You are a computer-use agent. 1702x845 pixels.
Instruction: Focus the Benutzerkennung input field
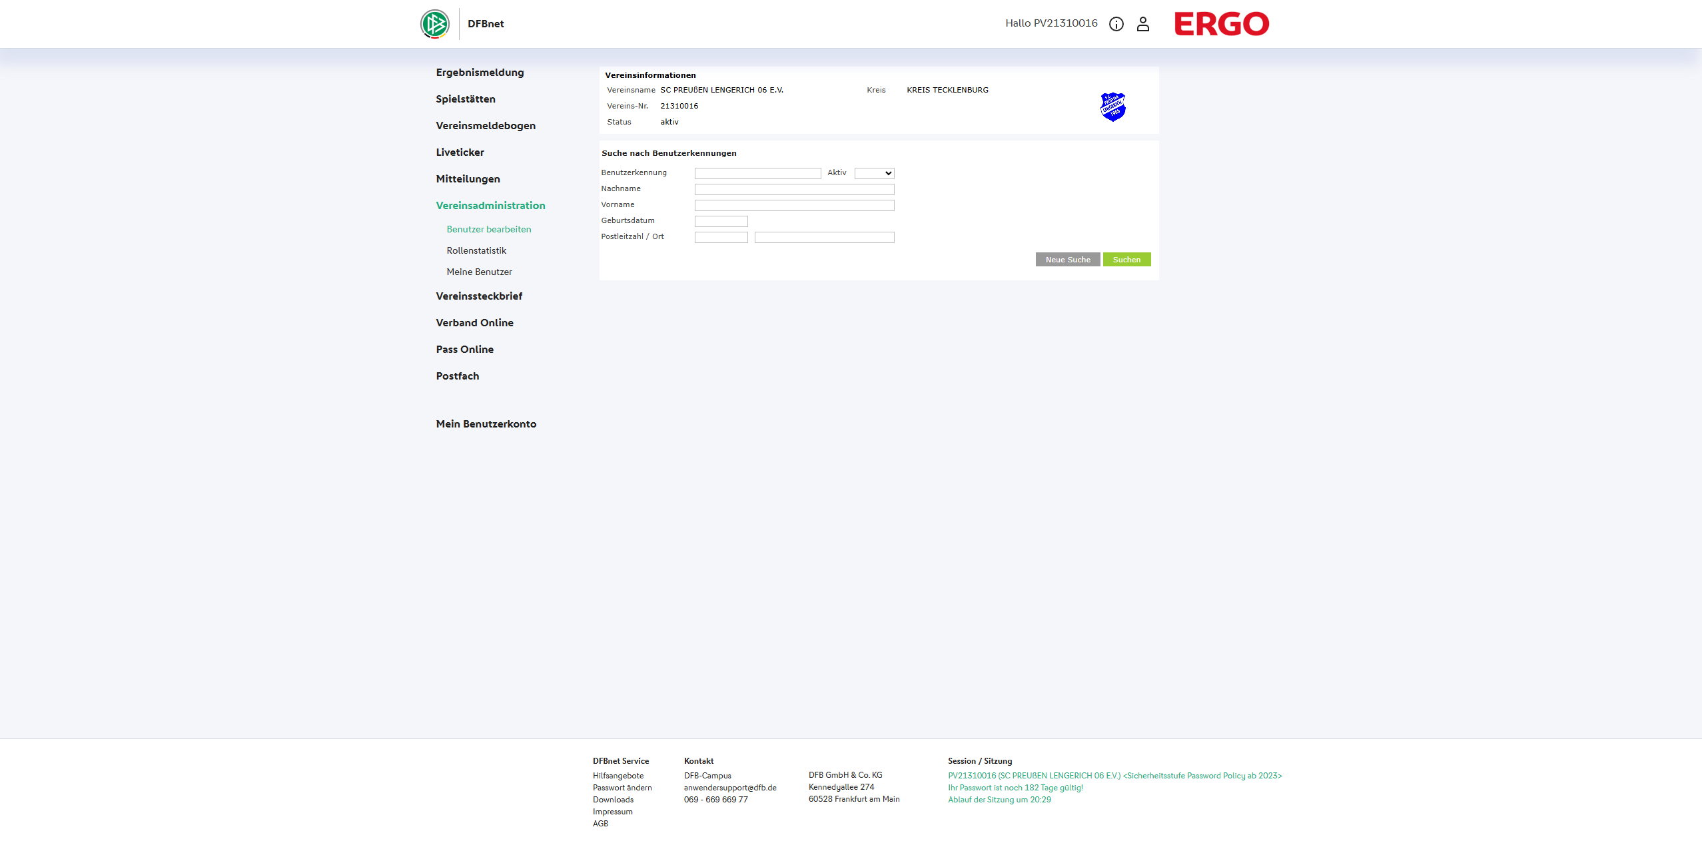click(757, 173)
